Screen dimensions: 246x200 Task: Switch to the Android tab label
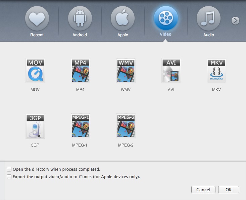pyautogui.click(x=80, y=35)
